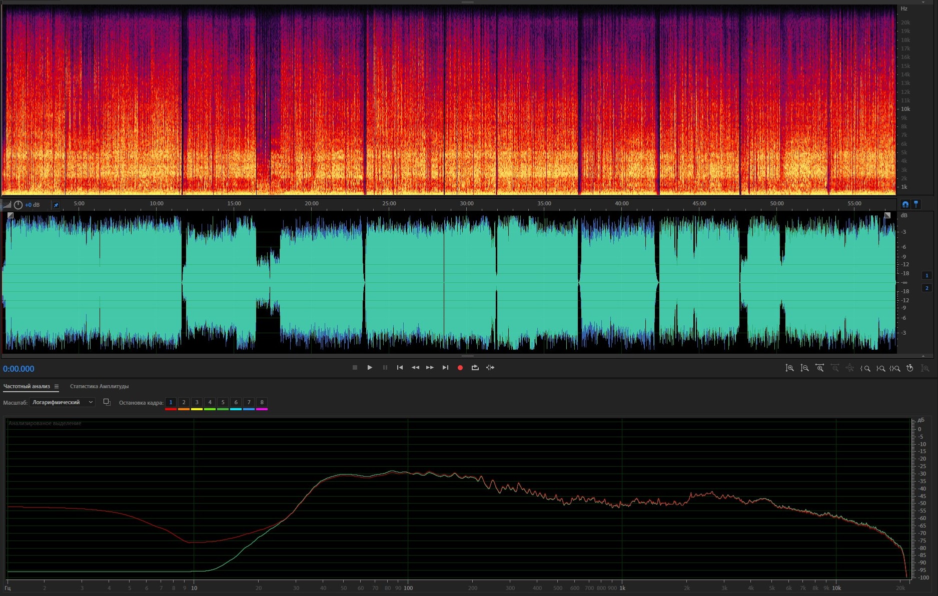Toggle loop playback icon
Image resolution: width=938 pixels, height=596 pixels.
(475, 368)
